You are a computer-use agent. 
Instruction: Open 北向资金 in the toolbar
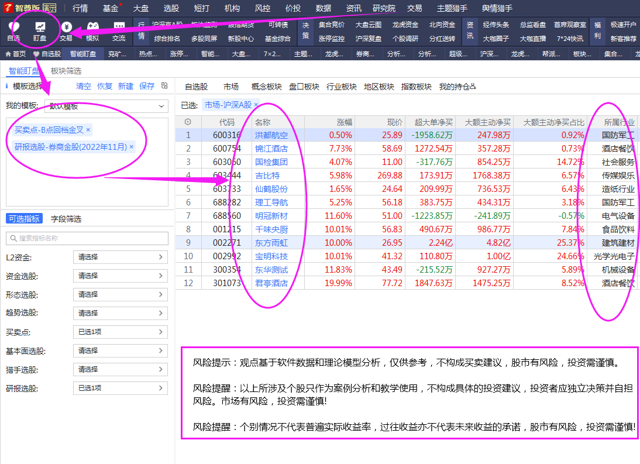[x=442, y=25]
